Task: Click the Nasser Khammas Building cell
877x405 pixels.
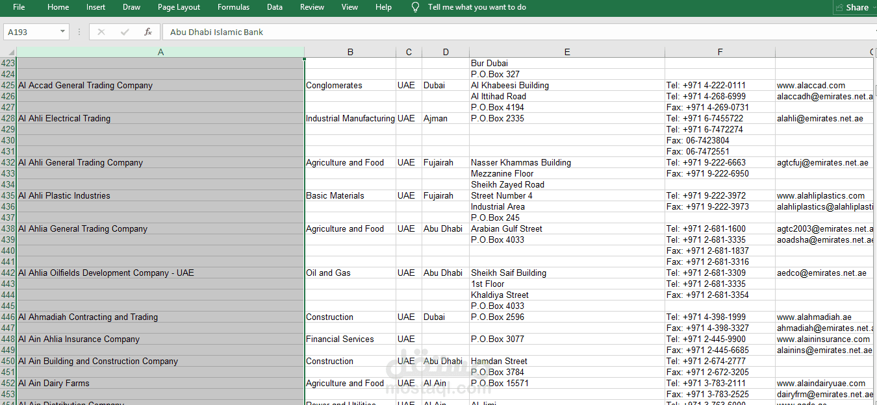Action: pyautogui.click(x=567, y=162)
